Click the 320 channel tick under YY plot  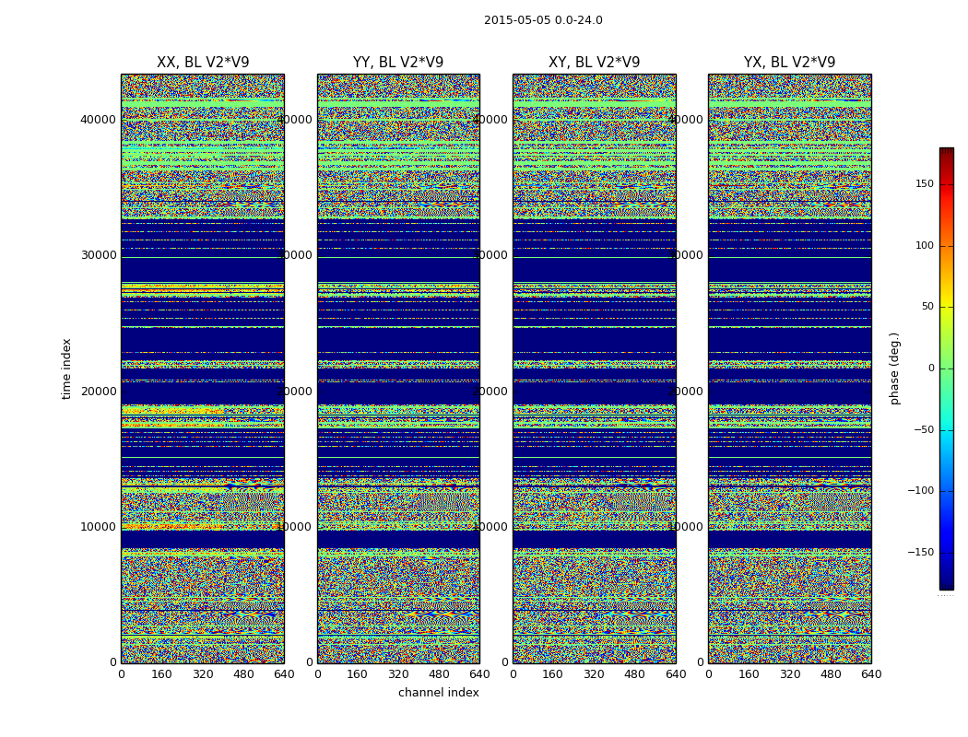399,674
